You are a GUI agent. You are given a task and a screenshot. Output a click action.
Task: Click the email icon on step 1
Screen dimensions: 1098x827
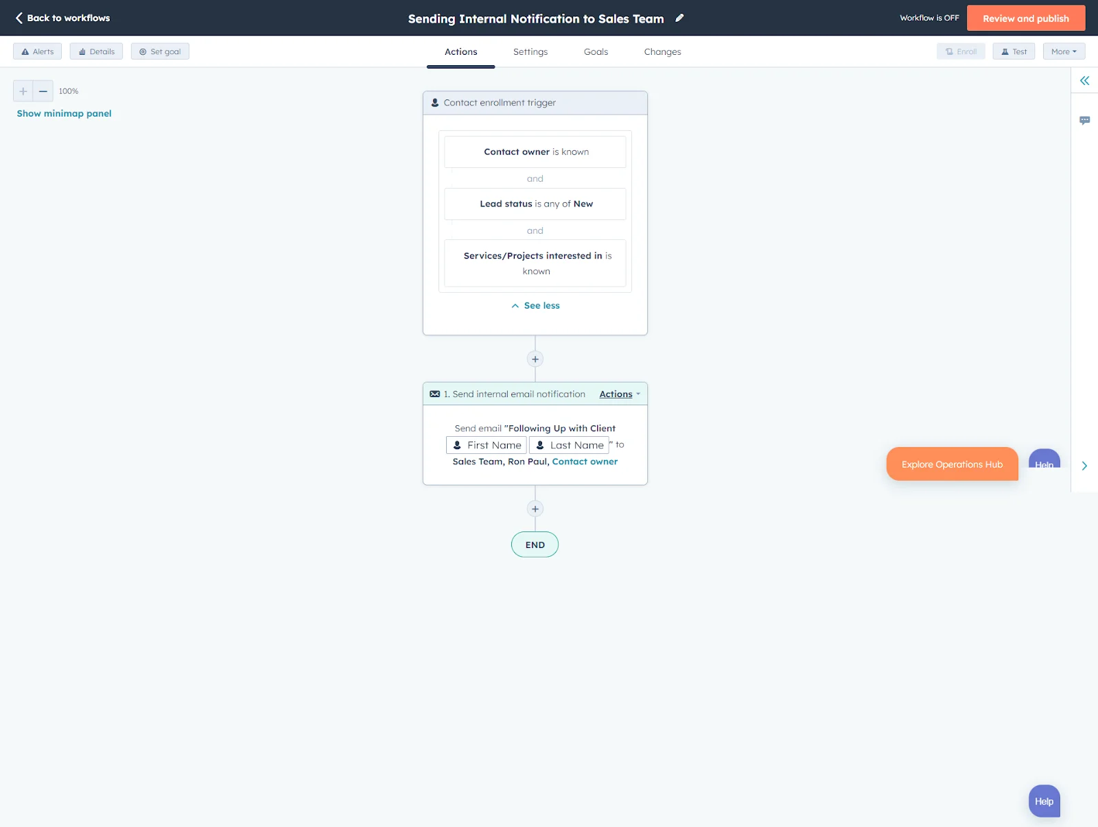click(435, 394)
